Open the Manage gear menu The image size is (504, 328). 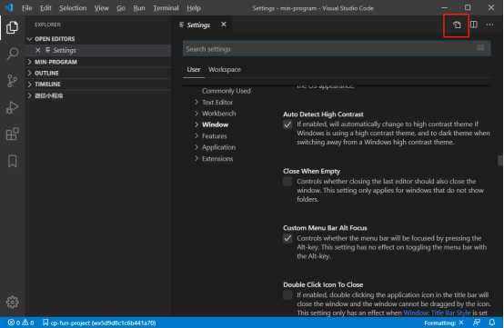(x=12, y=302)
